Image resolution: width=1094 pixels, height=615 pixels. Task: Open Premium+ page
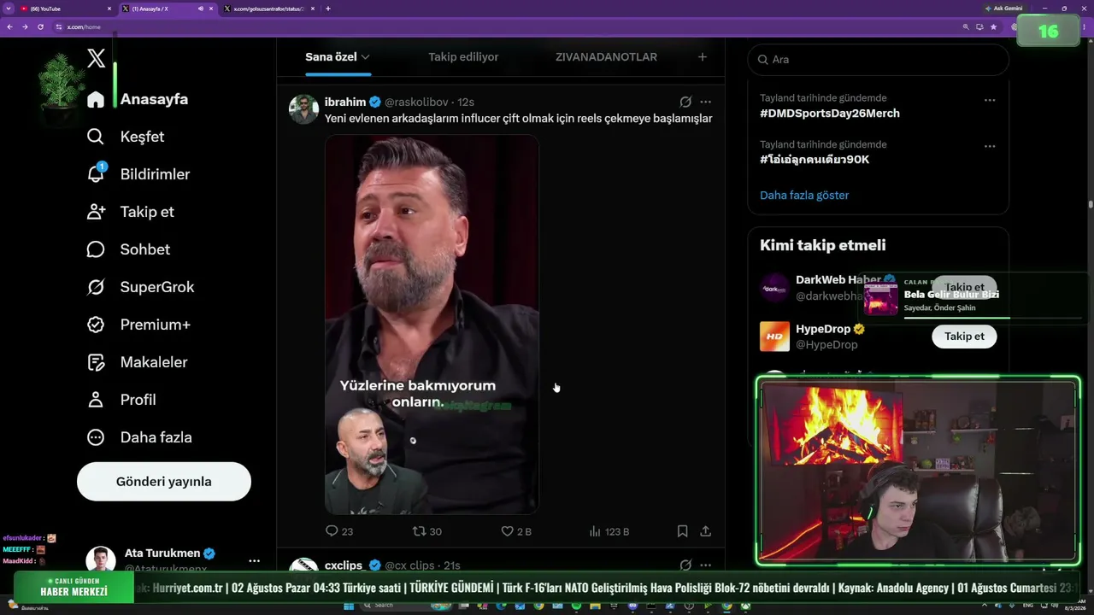[138, 325]
